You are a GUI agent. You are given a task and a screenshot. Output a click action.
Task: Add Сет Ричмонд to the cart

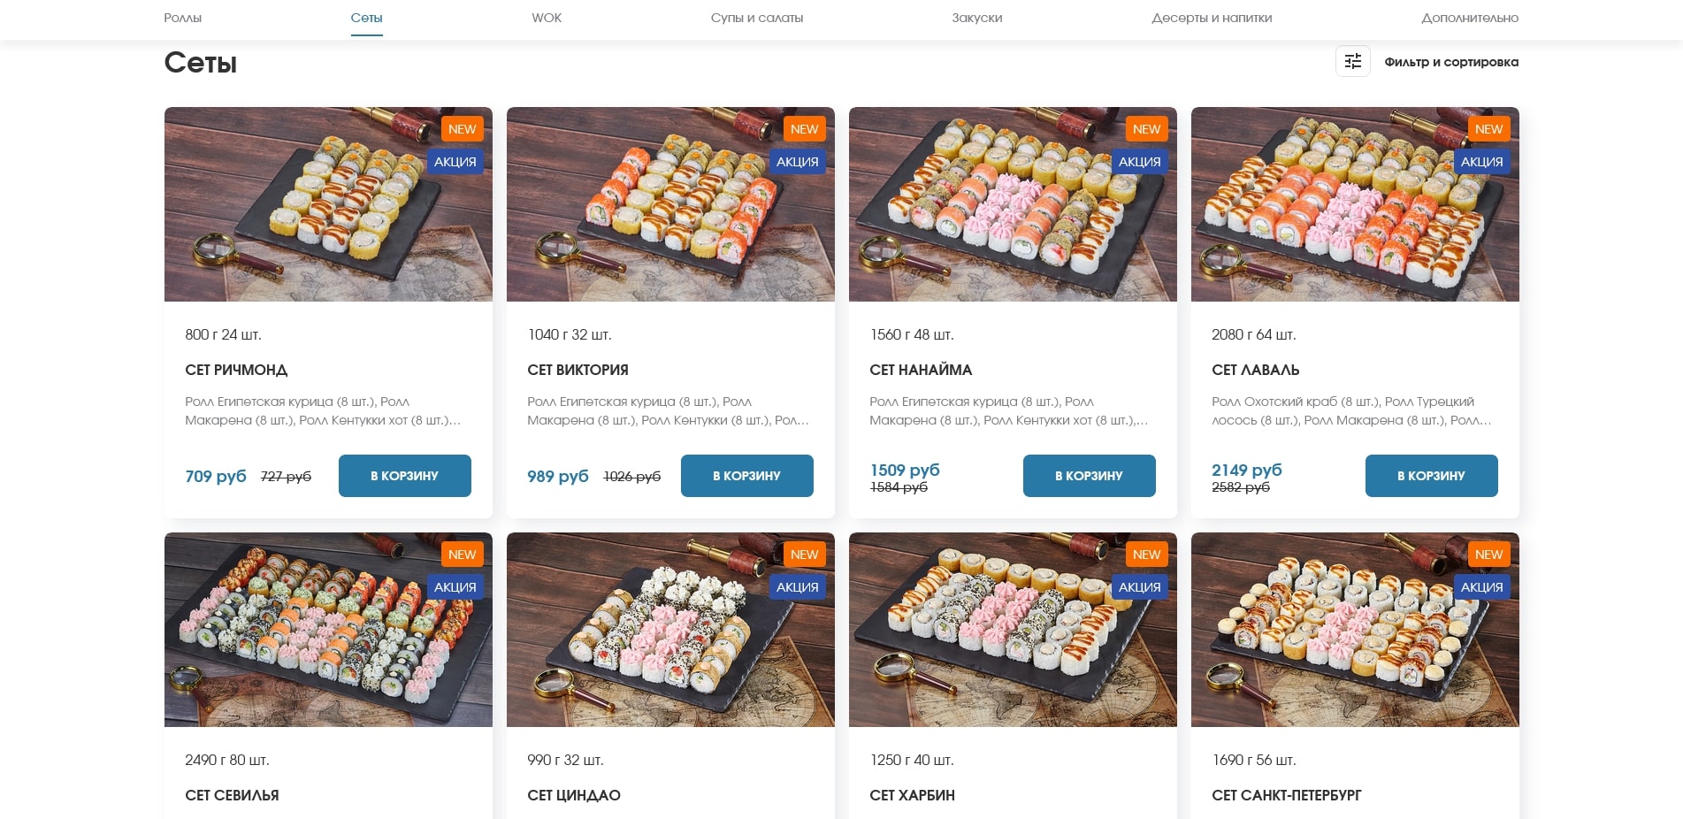pos(405,476)
